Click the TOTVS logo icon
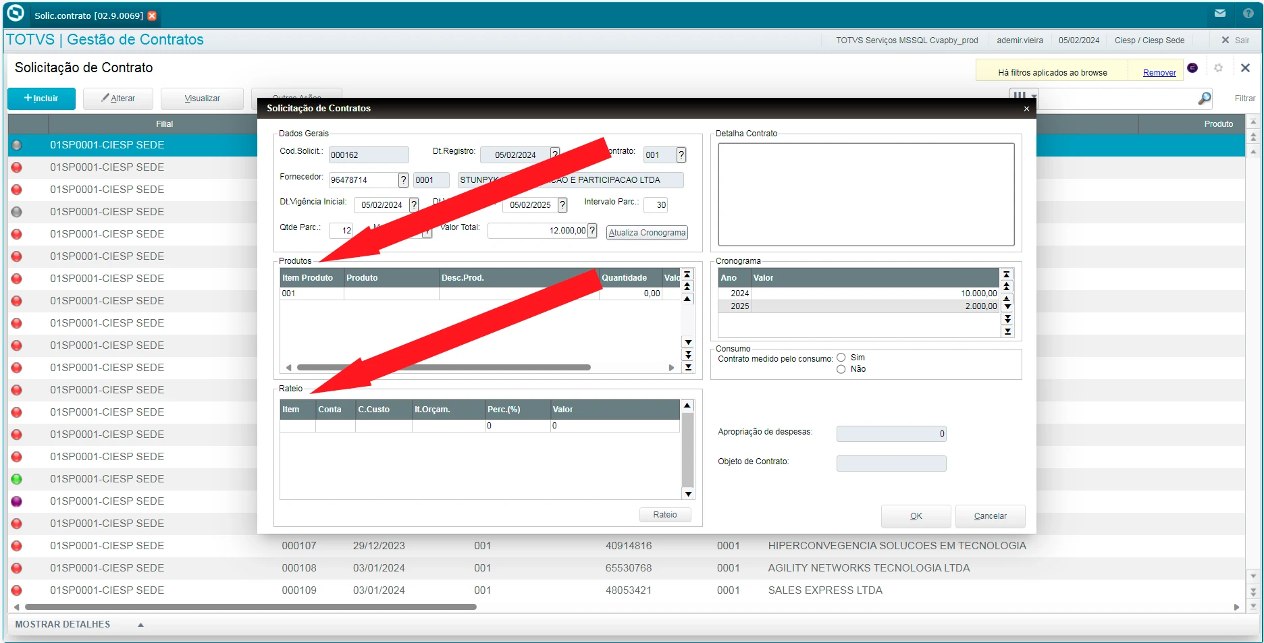 pyautogui.click(x=16, y=13)
